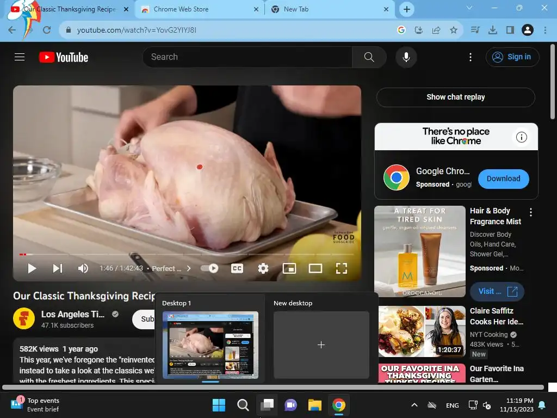Go to the YouTube home logo
This screenshot has width=557, height=418.
[x=64, y=57]
